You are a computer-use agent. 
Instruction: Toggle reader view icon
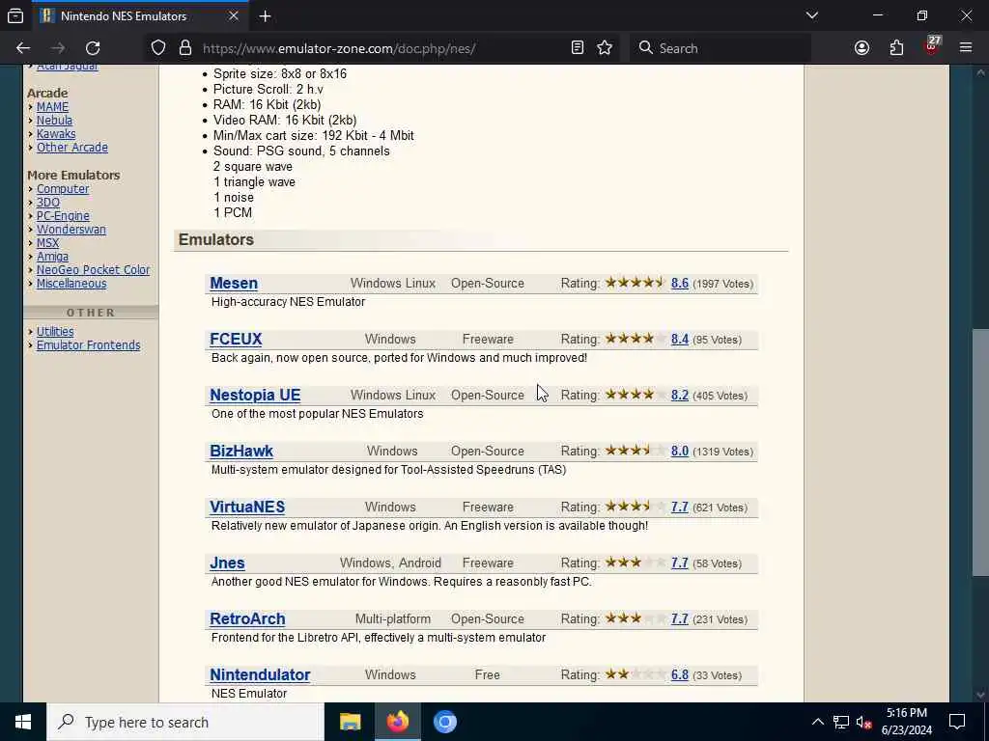[578, 48]
